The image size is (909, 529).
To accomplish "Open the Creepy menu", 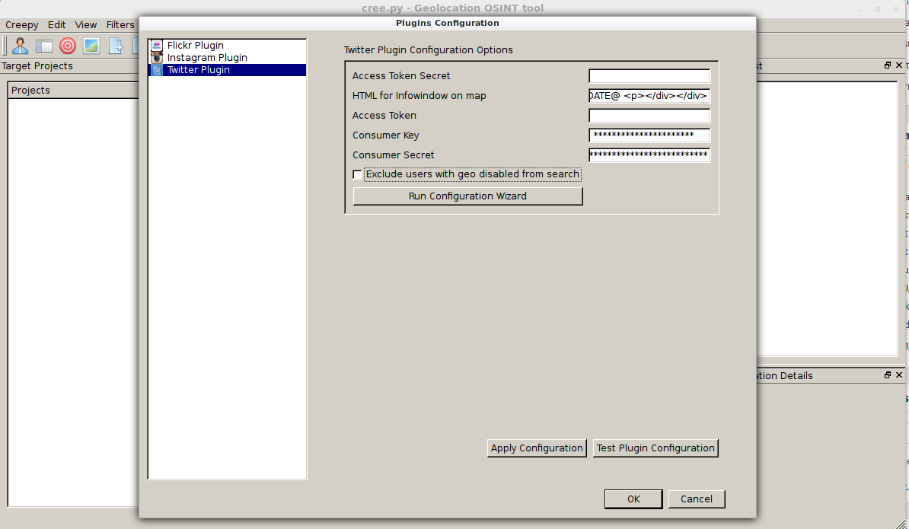I will coord(22,25).
